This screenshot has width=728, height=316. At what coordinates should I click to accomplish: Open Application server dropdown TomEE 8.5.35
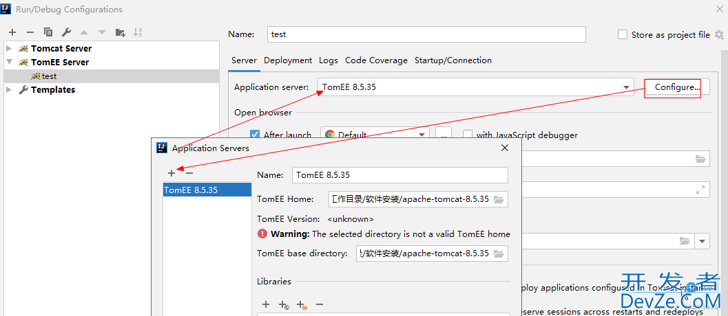point(475,87)
